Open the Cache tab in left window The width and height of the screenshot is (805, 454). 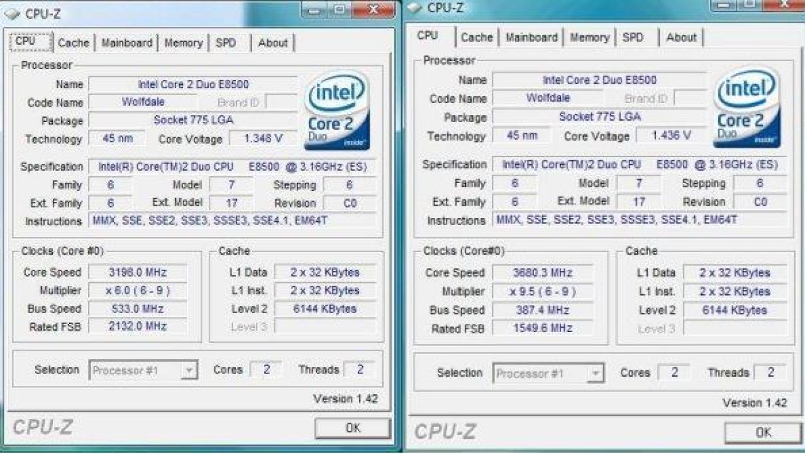(74, 43)
